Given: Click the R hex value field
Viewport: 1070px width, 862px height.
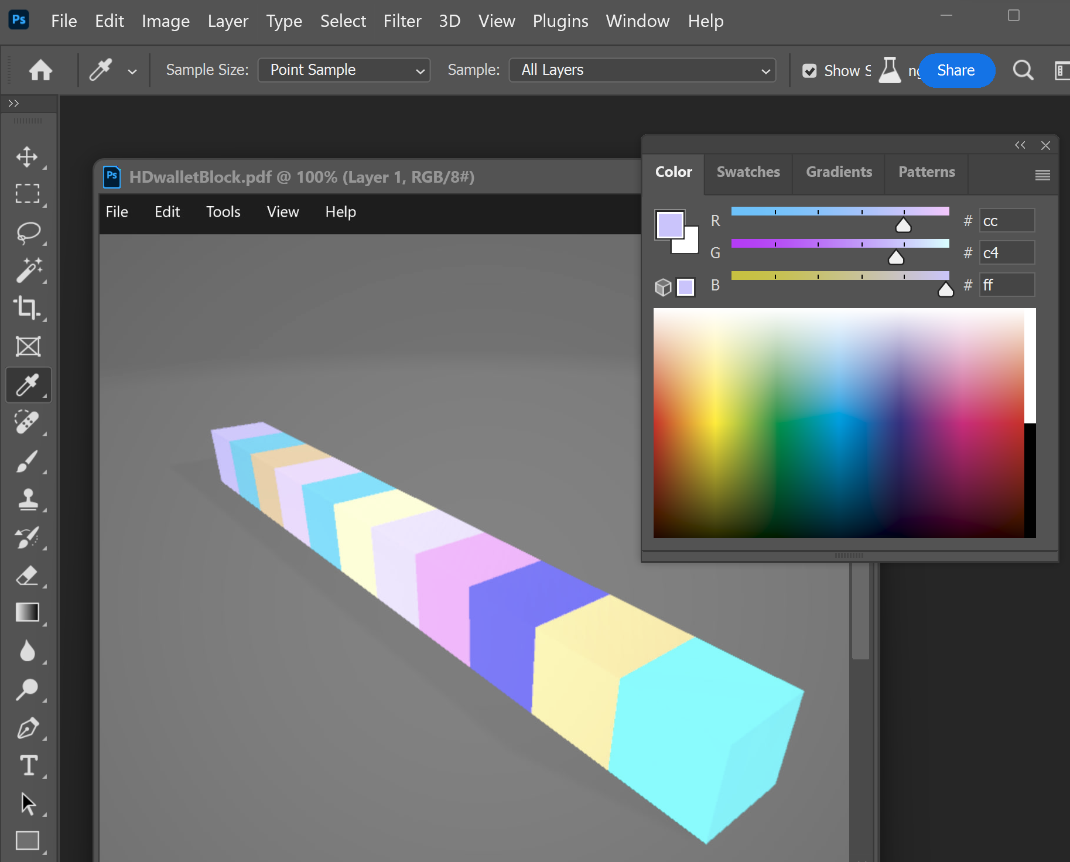Looking at the screenshot, I should (x=1007, y=221).
